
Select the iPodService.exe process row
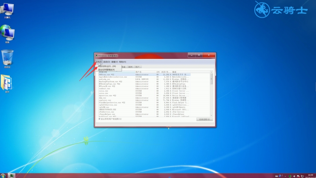144,112
